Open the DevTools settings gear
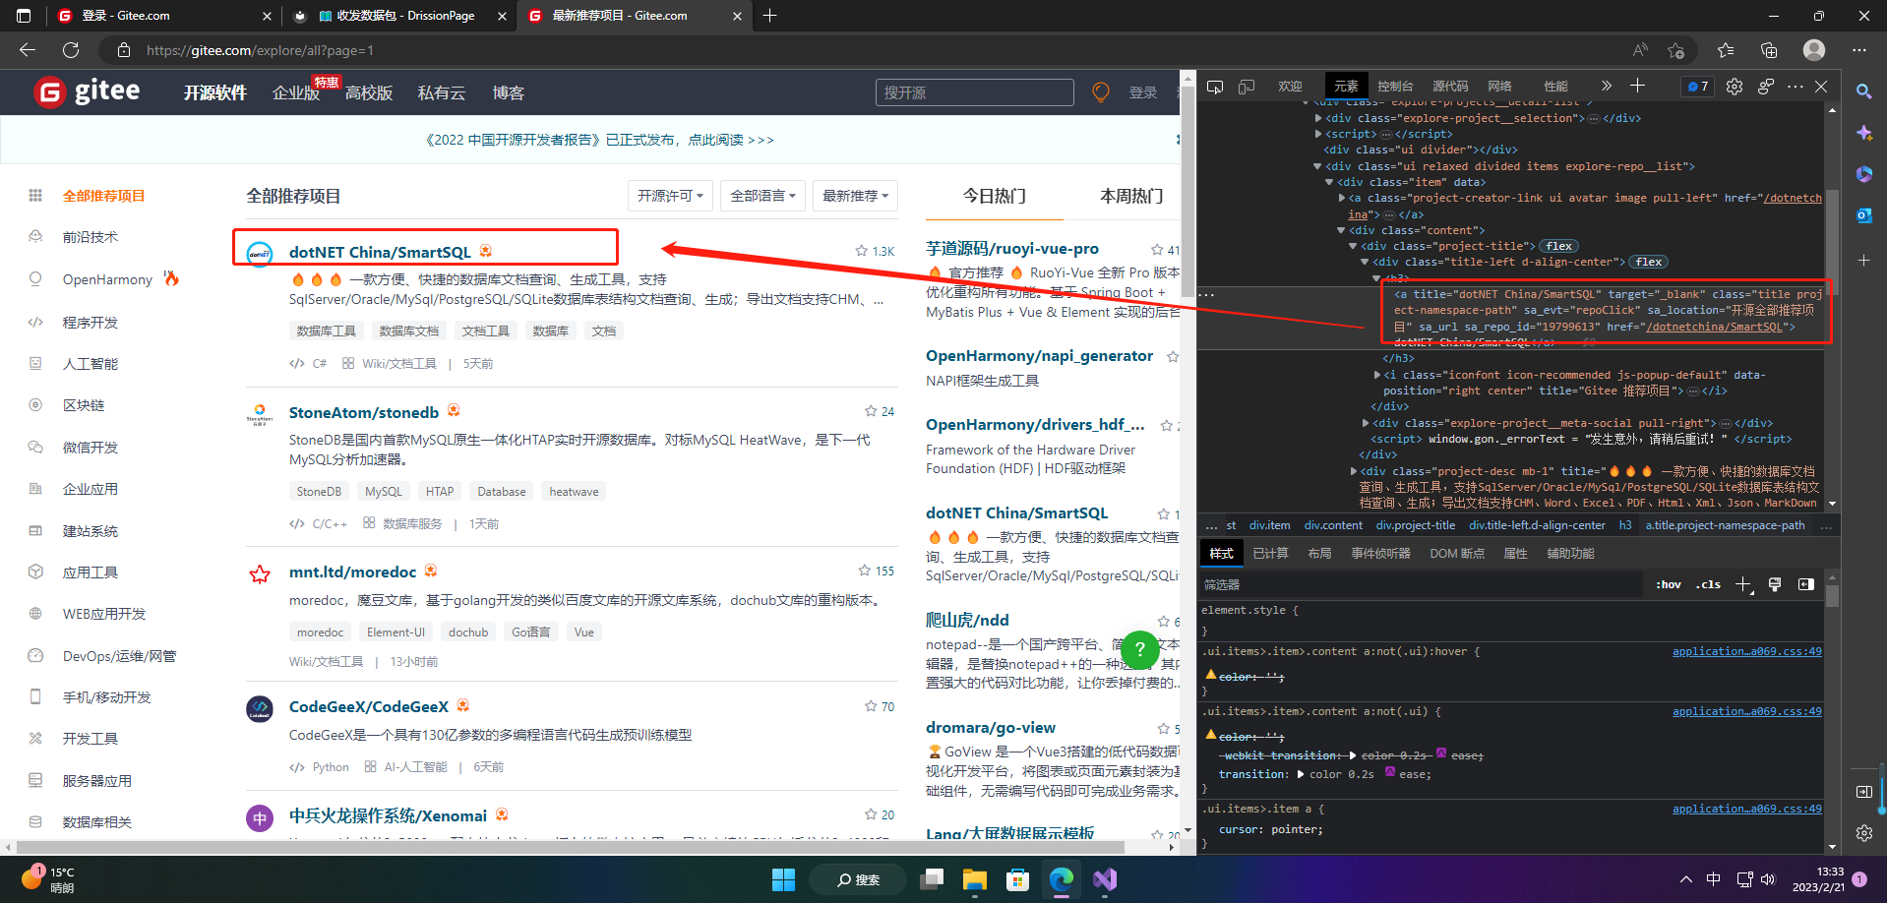The image size is (1887, 903). 1735,87
